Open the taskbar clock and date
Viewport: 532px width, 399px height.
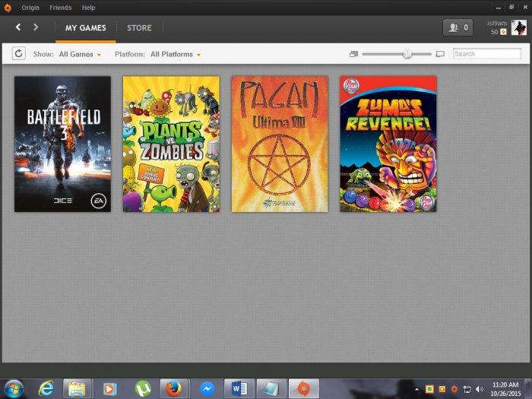click(x=505, y=389)
